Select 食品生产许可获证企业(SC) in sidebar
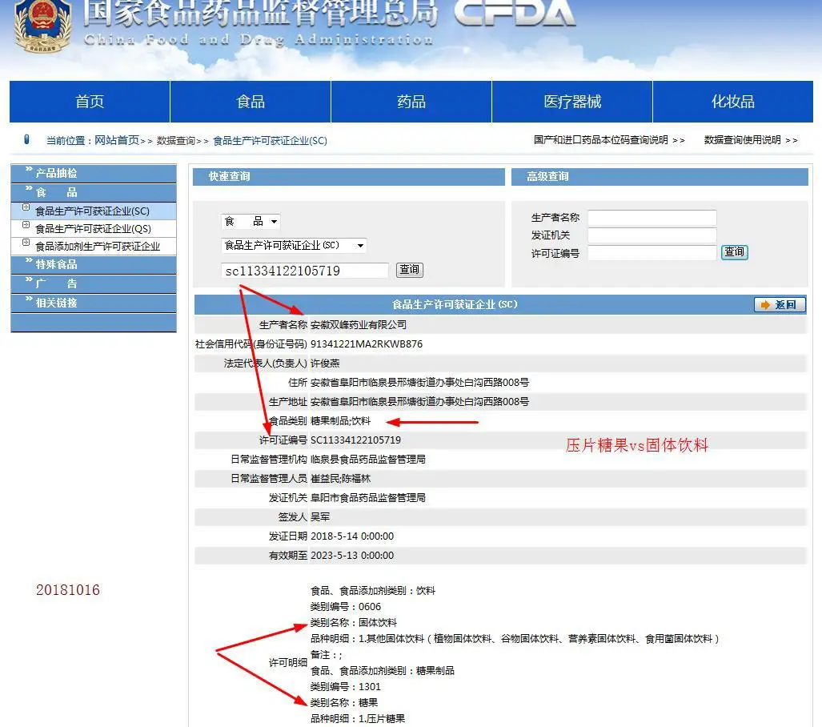The image size is (822, 727). point(92,211)
